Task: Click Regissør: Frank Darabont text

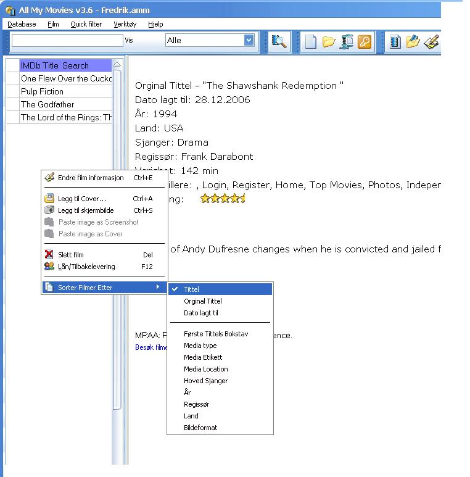Action: pyautogui.click(x=194, y=156)
